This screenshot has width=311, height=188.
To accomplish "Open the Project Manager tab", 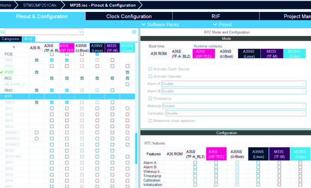I will point(285,16).
